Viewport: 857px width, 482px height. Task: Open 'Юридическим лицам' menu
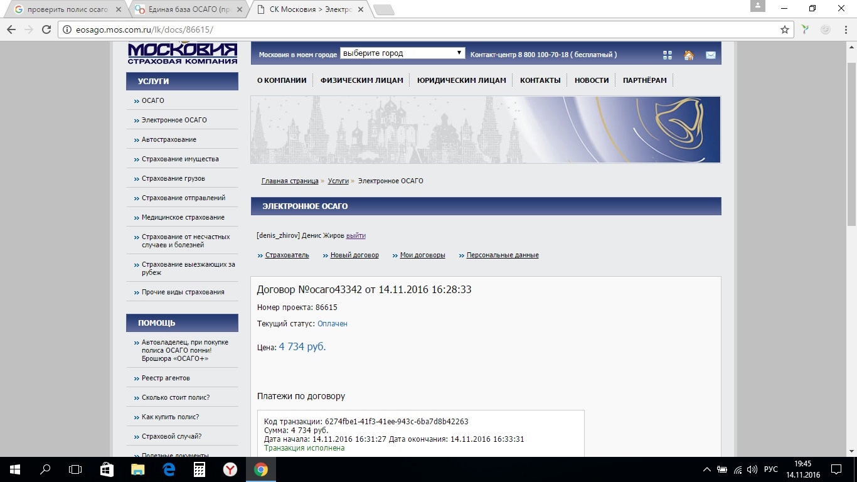coord(461,80)
